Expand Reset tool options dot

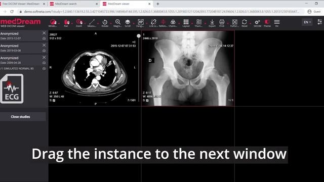click(x=251, y=23)
